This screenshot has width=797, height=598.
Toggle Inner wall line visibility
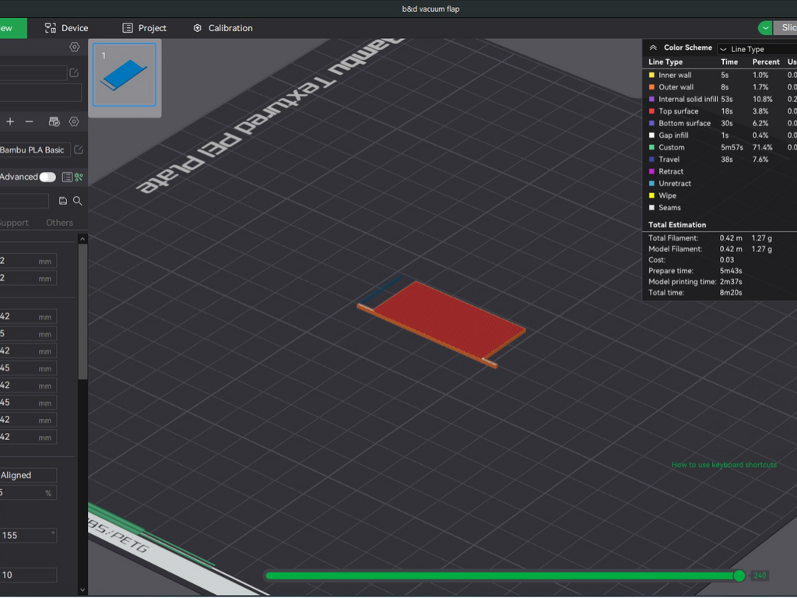pyautogui.click(x=651, y=76)
